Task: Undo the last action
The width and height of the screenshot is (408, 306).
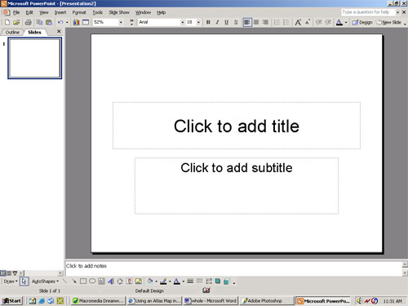Action: tap(60, 22)
